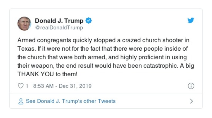Click the blue verified checkmark badge

point(89,21)
